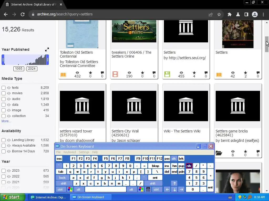
Task: Click the left Windows logo key on keyboard
Action: tap(70, 189)
